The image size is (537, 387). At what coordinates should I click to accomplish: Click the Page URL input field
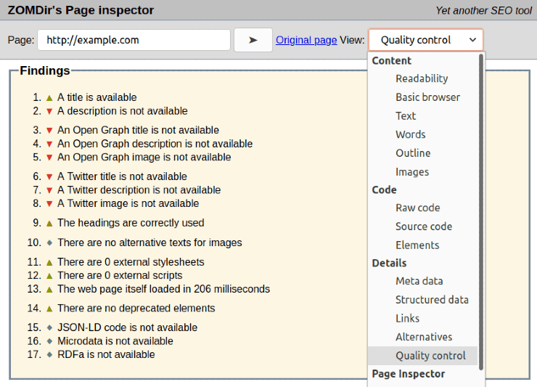[x=134, y=40]
